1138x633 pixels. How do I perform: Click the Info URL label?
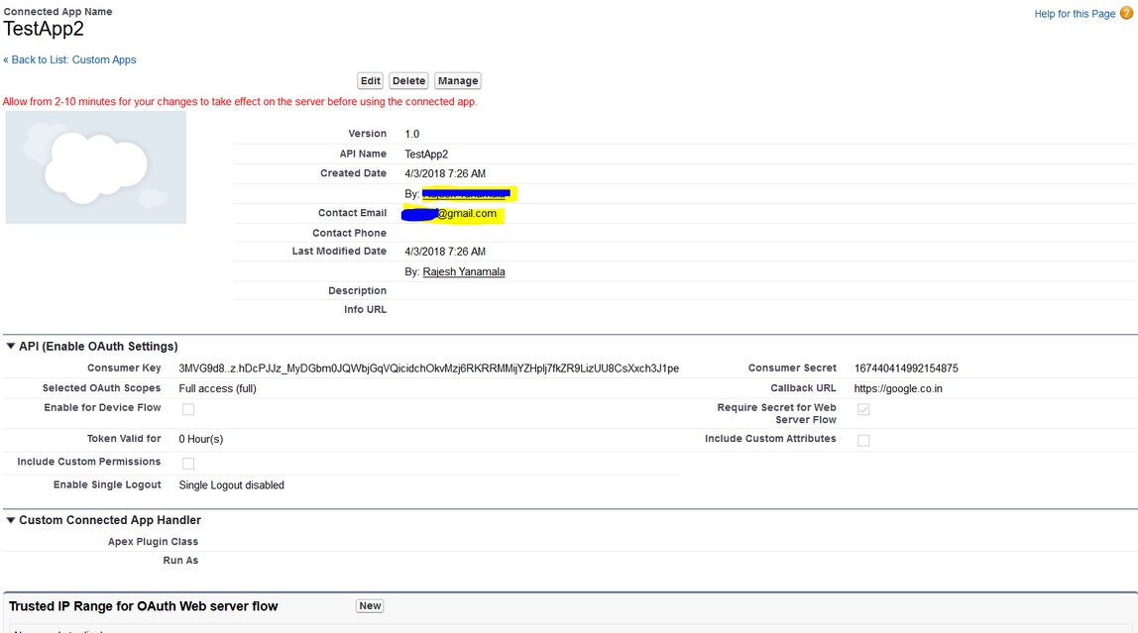[x=365, y=309]
